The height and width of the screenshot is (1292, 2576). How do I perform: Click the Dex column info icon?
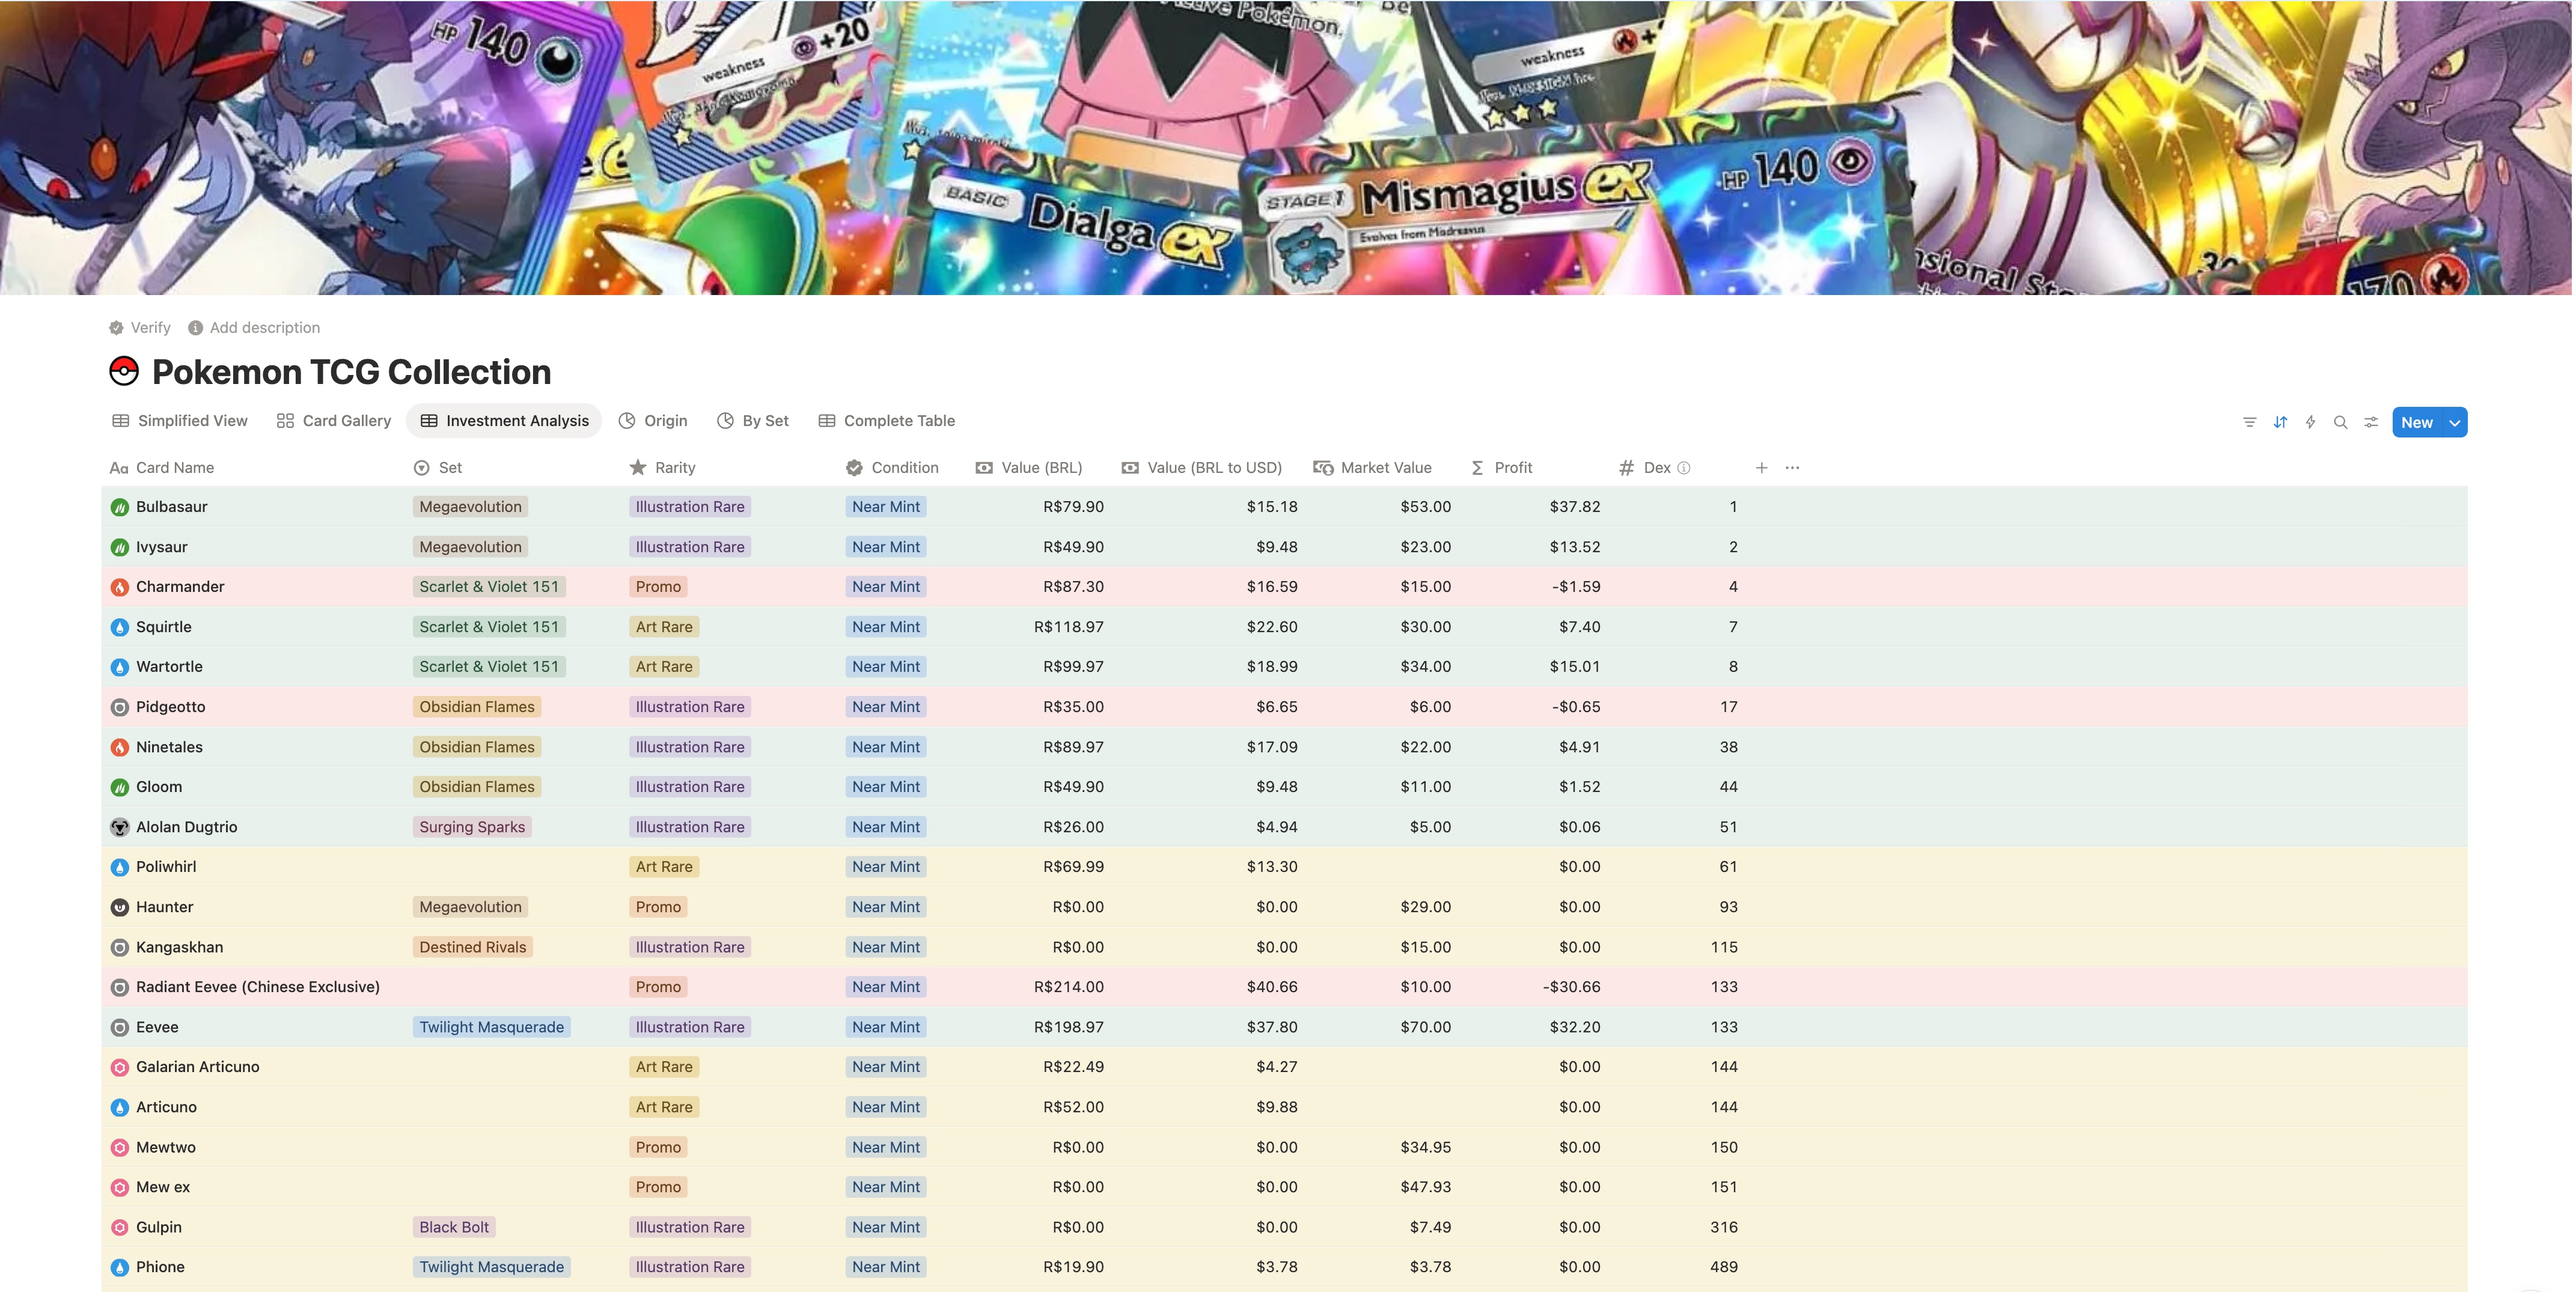(x=1684, y=467)
